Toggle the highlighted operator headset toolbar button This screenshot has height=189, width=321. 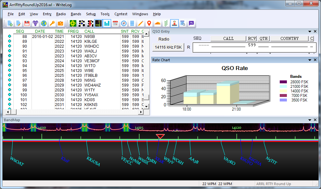click(174, 23)
